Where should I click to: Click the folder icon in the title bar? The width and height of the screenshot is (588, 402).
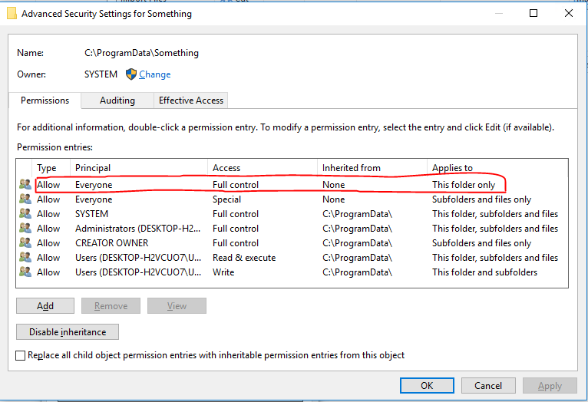[12, 13]
